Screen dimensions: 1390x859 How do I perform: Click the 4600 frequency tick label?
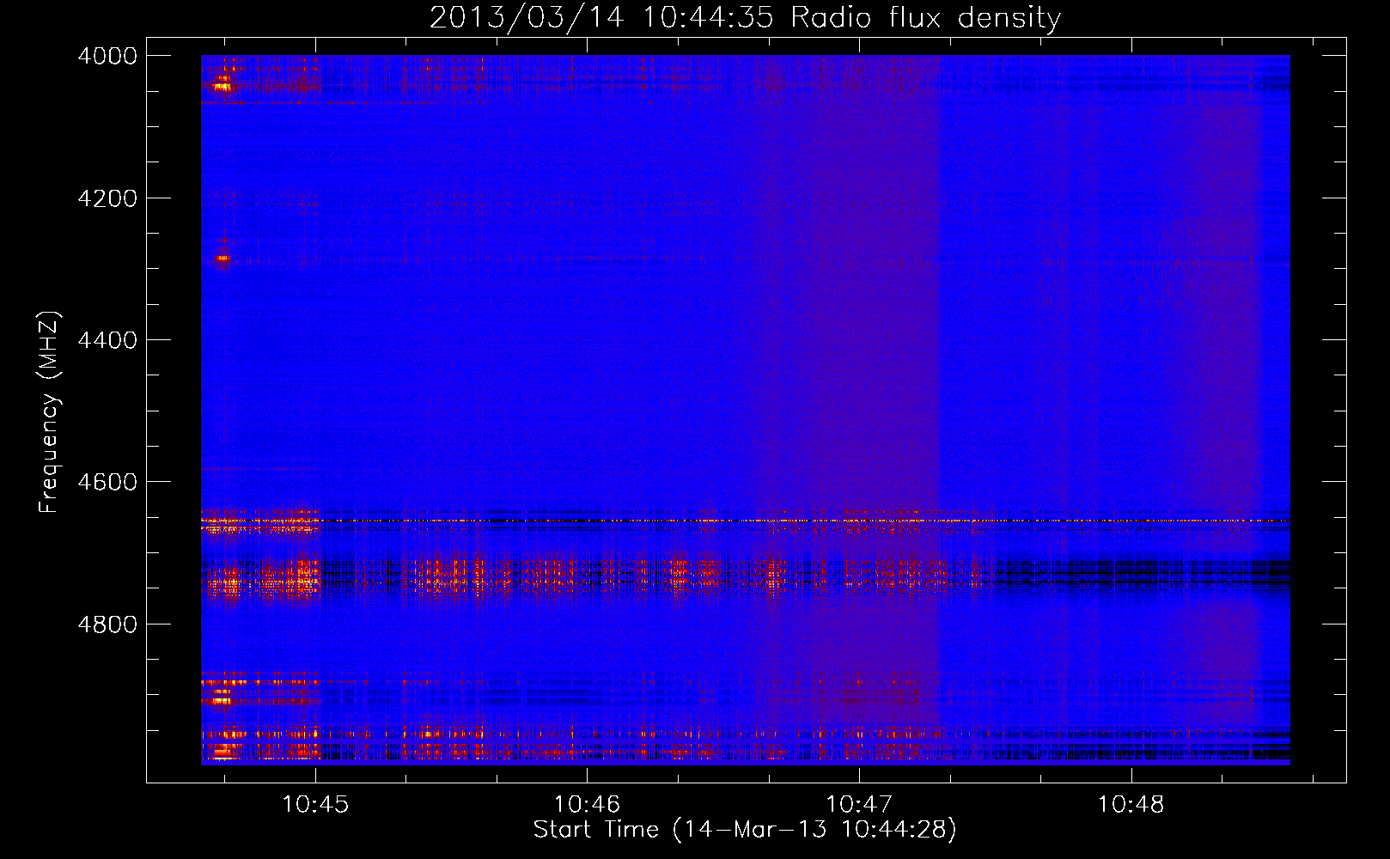coord(107,482)
